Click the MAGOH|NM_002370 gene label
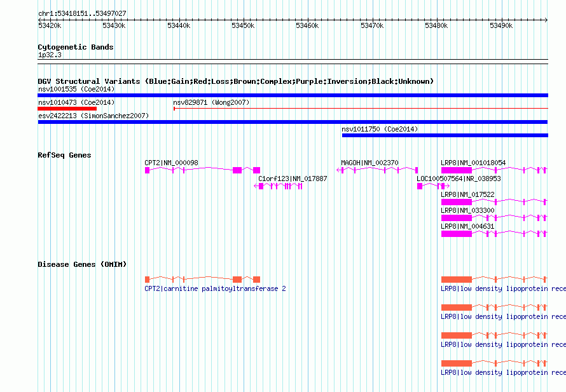 click(x=369, y=163)
